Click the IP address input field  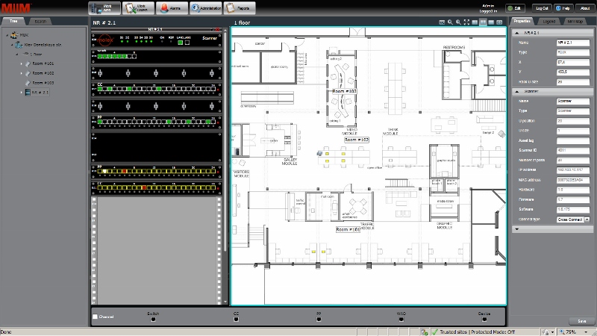click(x=573, y=170)
